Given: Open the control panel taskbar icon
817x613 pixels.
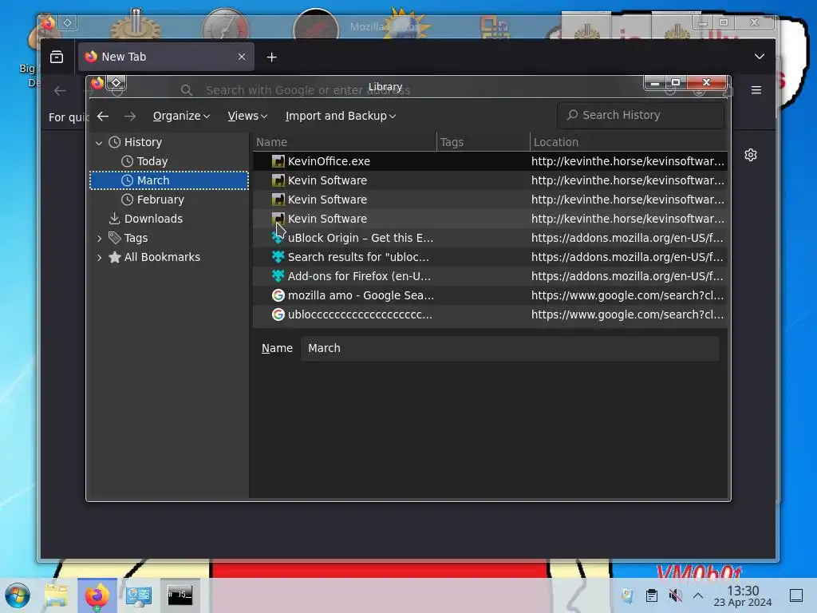Looking at the screenshot, I should click(x=139, y=595).
